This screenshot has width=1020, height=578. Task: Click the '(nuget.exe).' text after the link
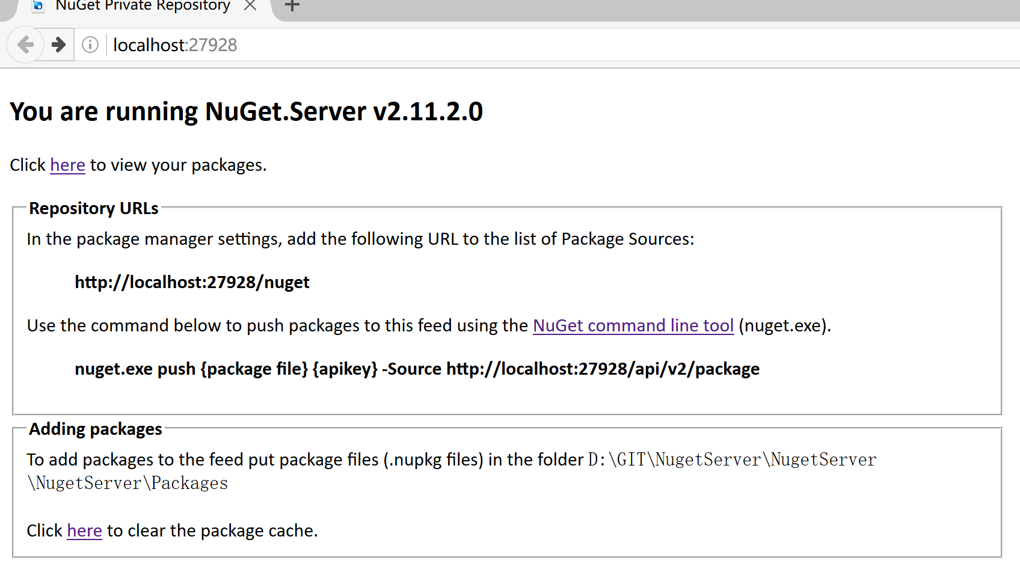click(x=785, y=325)
